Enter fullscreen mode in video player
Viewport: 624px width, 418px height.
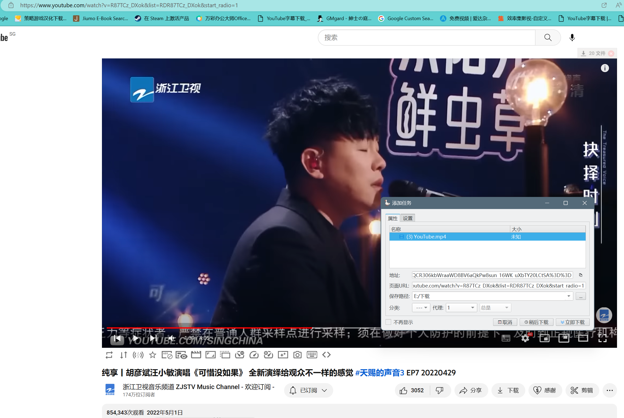point(603,338)
